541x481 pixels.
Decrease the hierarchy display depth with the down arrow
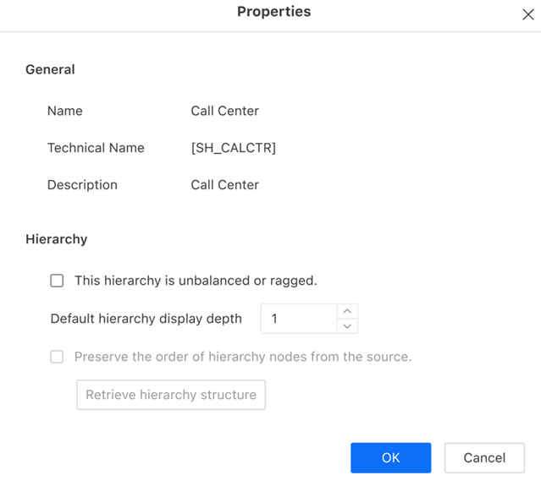coord(347,326)
